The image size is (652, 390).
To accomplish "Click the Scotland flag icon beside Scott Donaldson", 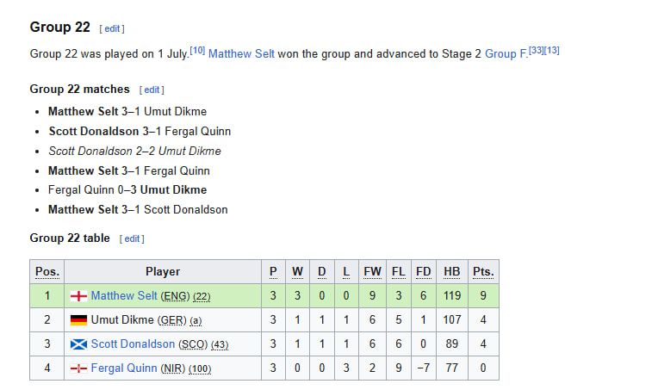I will tap(78, 344).
